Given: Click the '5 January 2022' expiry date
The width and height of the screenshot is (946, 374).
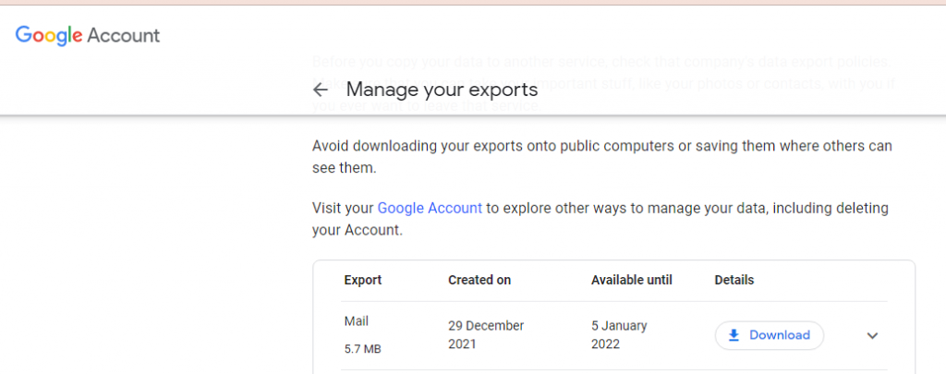Looking at the screenshot, I should pyautogui.click(x=619, y=335).
